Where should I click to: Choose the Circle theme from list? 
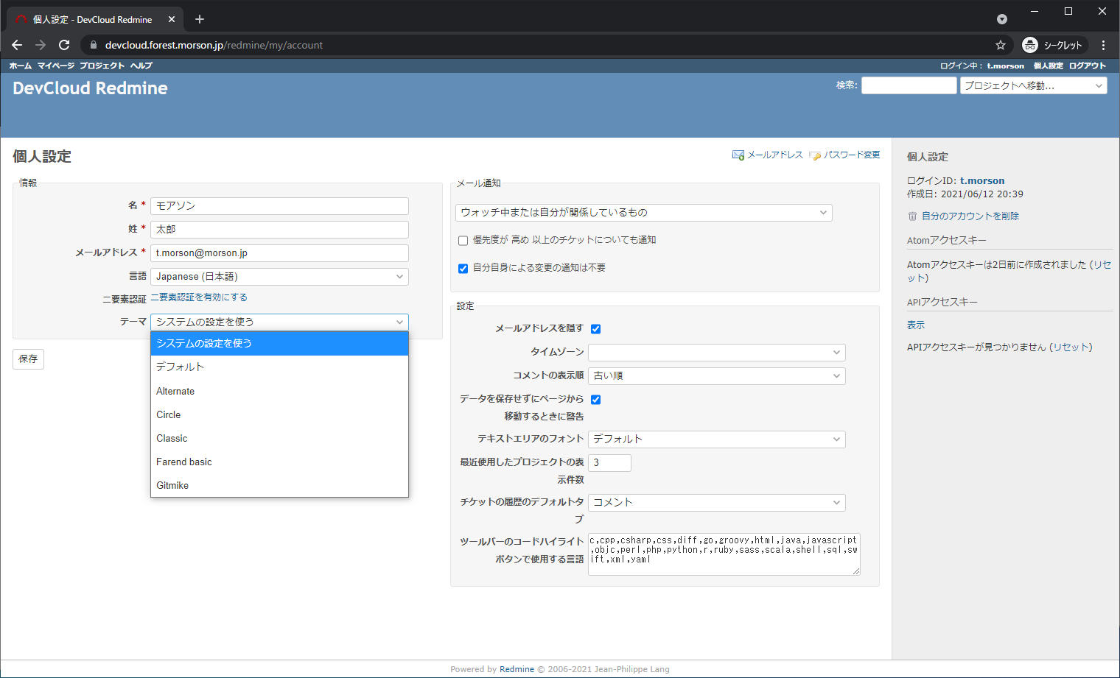tap(169, 415)
